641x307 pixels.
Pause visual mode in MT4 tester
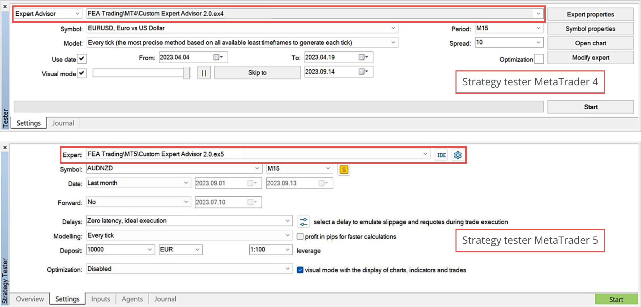point(204,73)
